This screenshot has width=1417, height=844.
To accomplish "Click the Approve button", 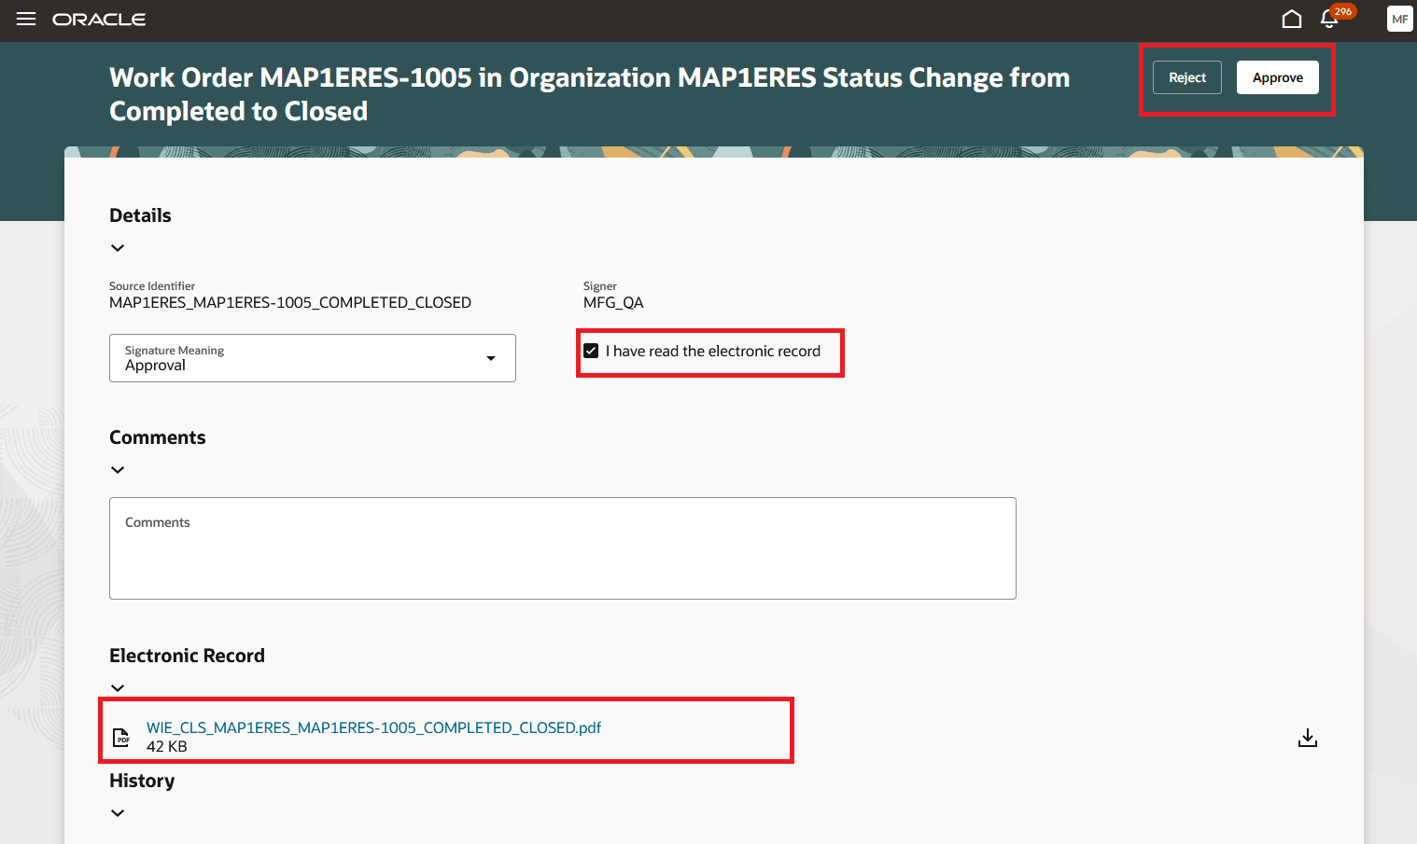I will (1277, 77).
